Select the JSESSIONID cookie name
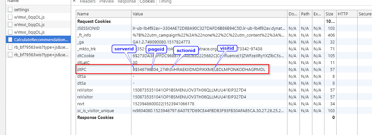This screenshot has height=135, width=372. coord(88,28)
